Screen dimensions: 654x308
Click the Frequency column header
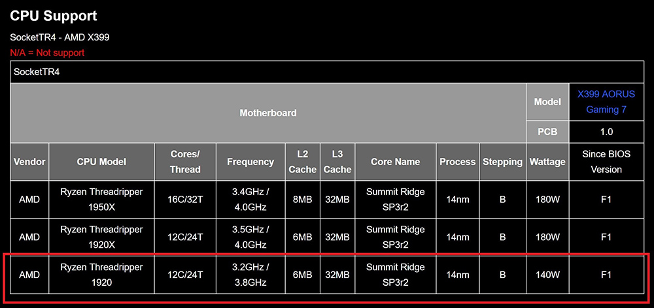click(250, 162)
